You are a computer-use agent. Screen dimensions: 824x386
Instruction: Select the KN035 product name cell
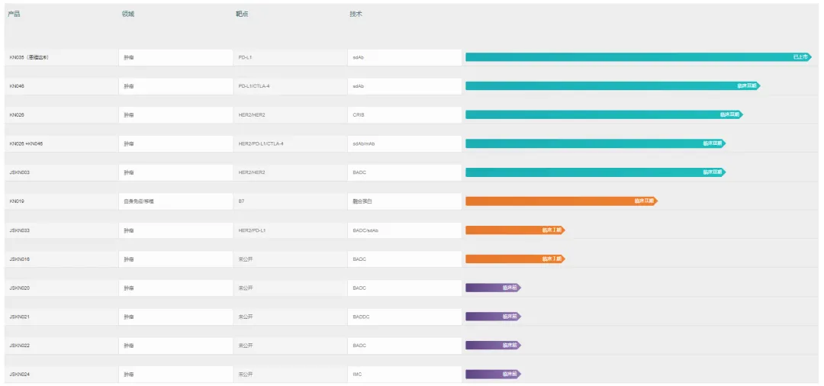29,57
